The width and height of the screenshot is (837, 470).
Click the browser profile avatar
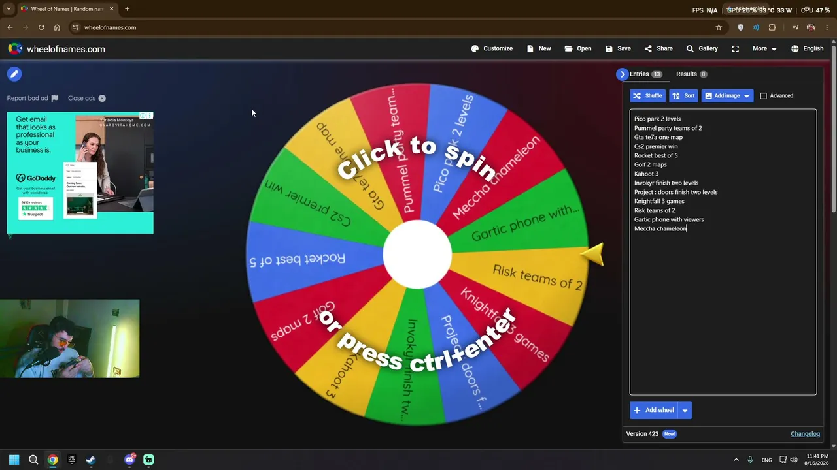pyautogui.click(x=811, y=27)
